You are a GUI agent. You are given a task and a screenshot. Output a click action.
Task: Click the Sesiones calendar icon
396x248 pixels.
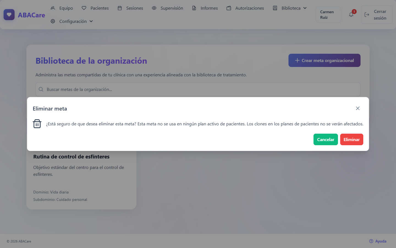coord(120,8)
